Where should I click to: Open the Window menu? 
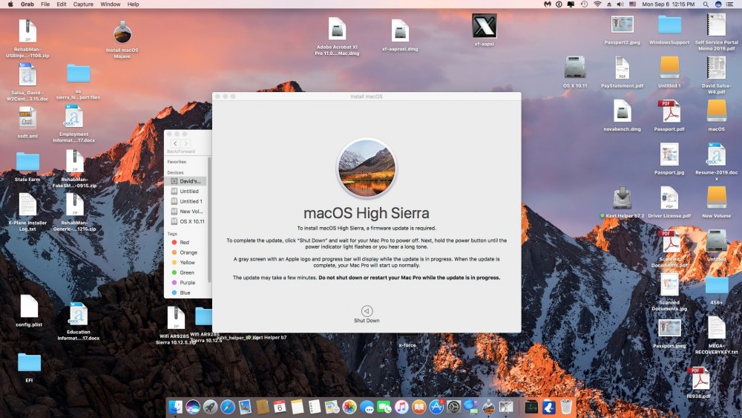[111, 4]
